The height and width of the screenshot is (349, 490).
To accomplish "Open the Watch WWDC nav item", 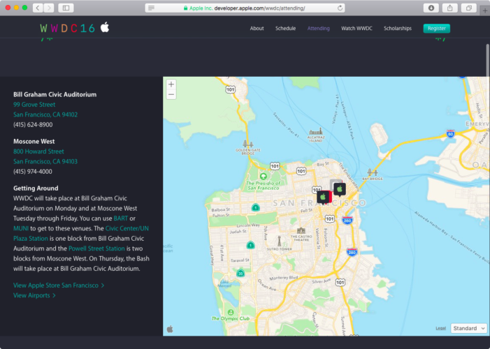I will [x=356, y=29].
